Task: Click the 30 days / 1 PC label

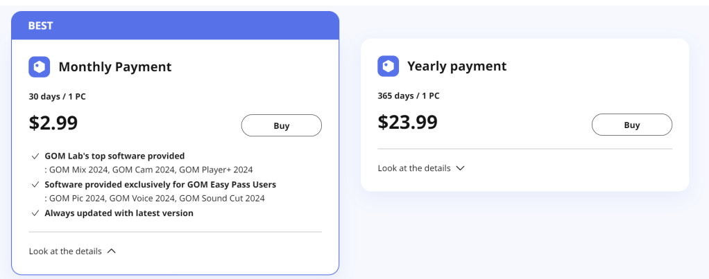Action: coord(58,97)
